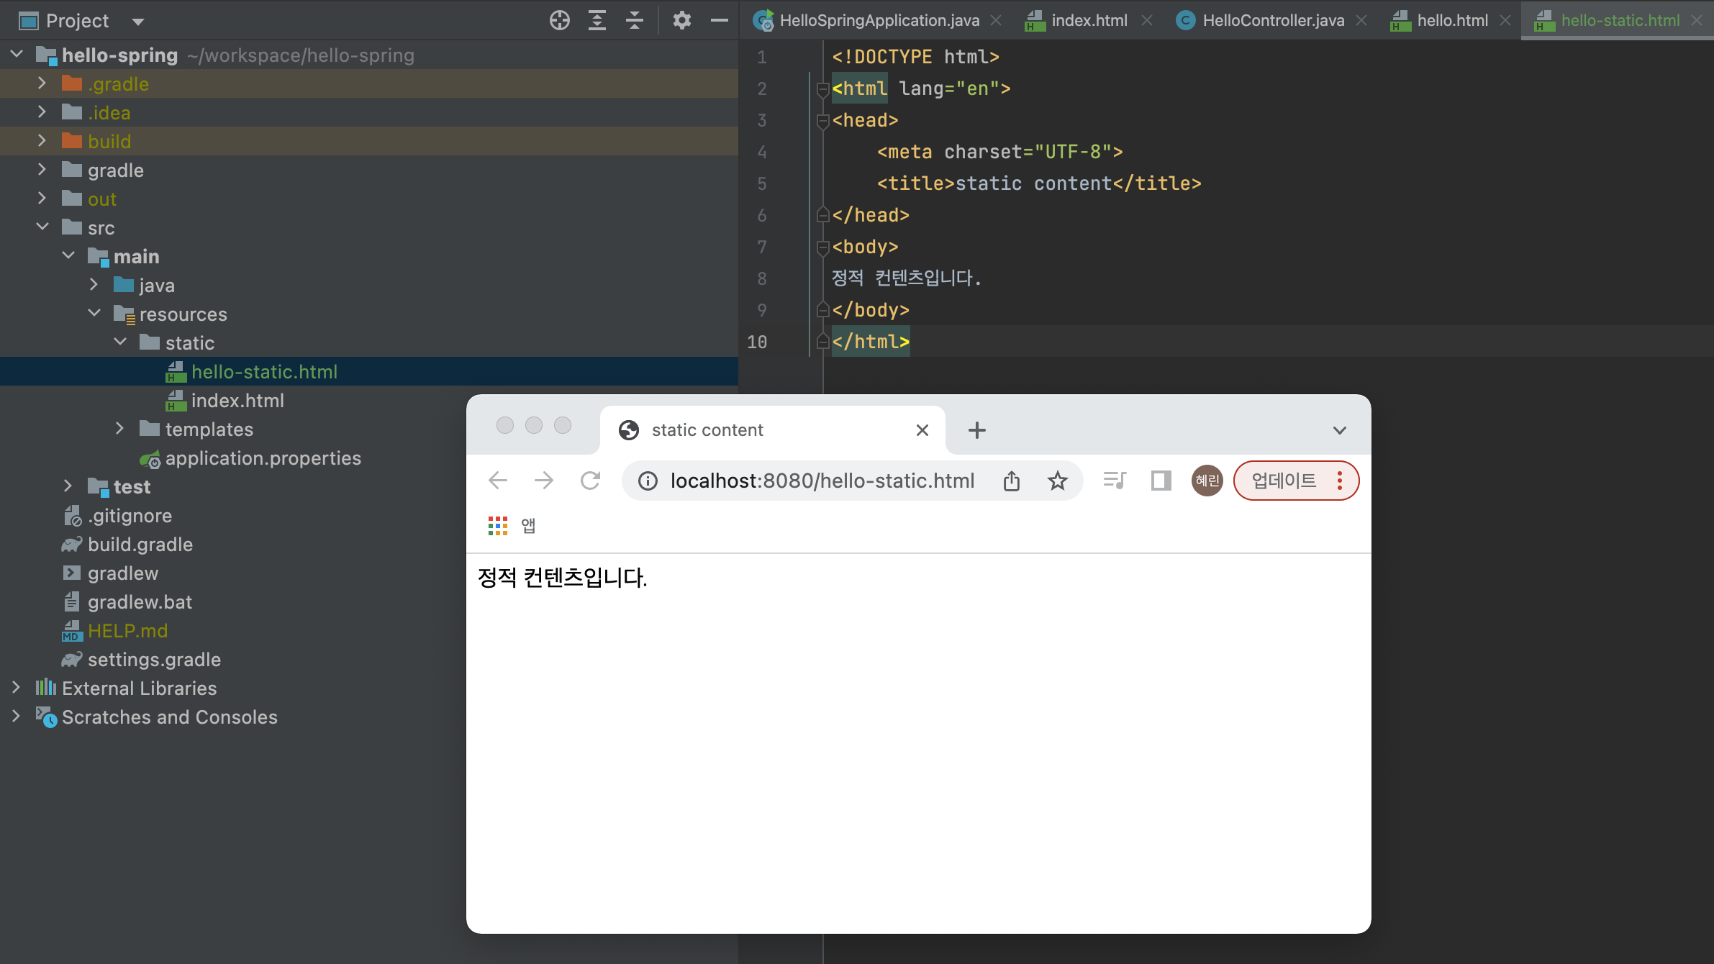The height and width of the screenshot is (964, 1714).
Task: Switch to HelloController.java tab
Action: pyautogui.click(x=1272, y=20)
